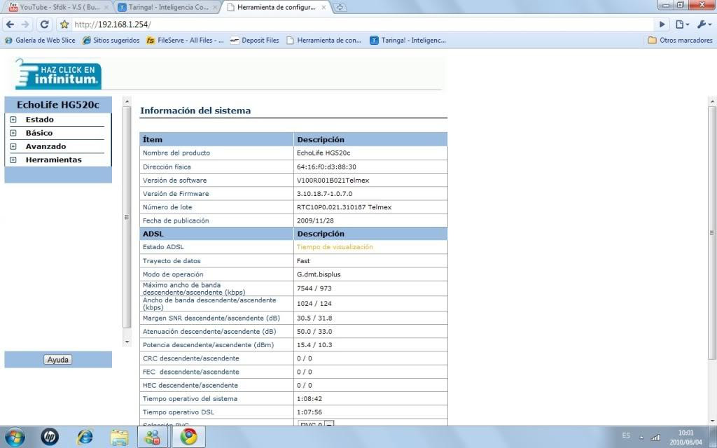717x448 pixels.
Task: Click the Chrome taskbar icon
Action: point(188,437)
